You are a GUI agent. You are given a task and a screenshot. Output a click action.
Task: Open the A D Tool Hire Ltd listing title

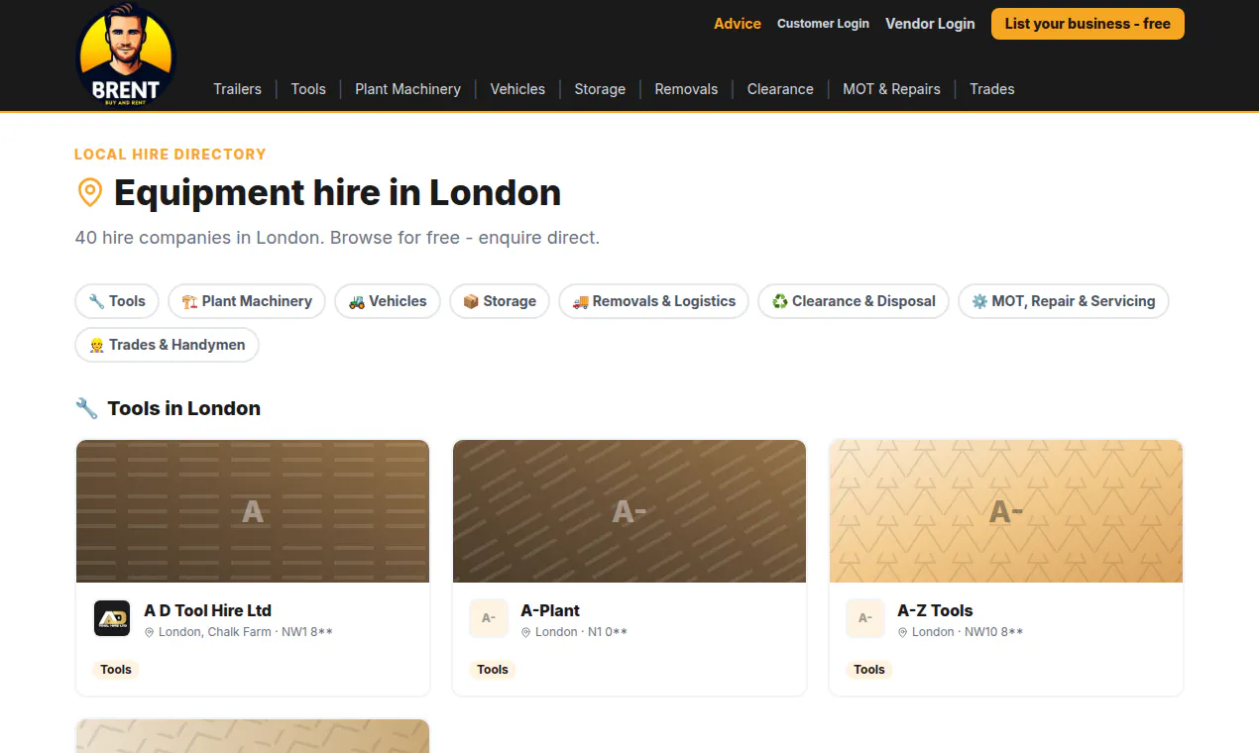[207, 610]
